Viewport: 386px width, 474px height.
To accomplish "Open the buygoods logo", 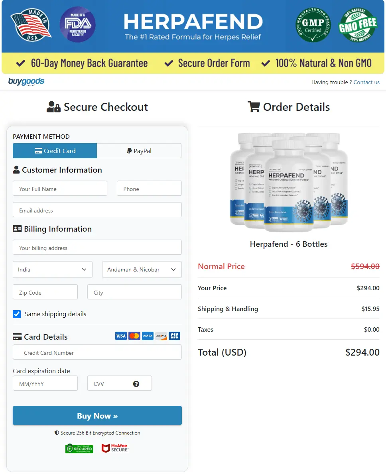I will 26,81.
